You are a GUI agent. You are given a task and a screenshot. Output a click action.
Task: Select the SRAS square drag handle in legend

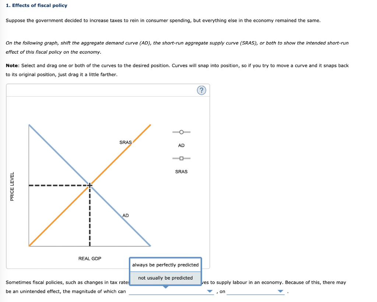pyautogui.click(x=181, y=158)
